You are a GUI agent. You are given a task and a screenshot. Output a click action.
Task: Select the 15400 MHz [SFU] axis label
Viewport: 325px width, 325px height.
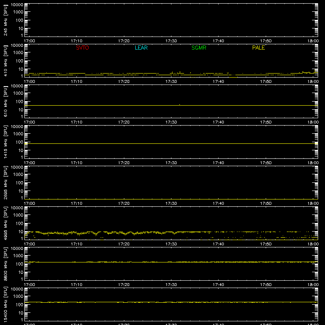click(x=5, y=305)
